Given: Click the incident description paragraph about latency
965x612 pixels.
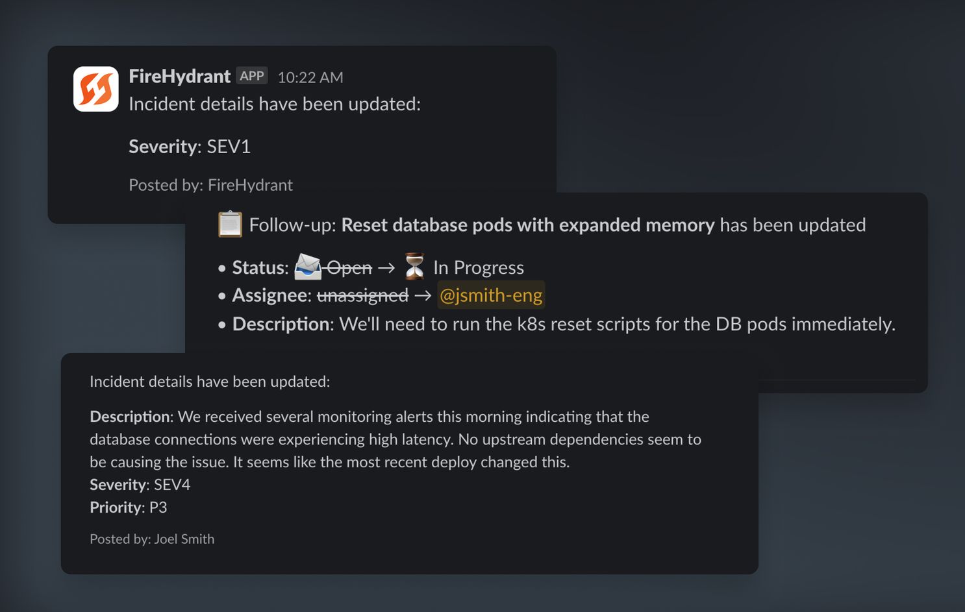Looking at the screenshot, I should pyautogui.click(x=395, y=439).
